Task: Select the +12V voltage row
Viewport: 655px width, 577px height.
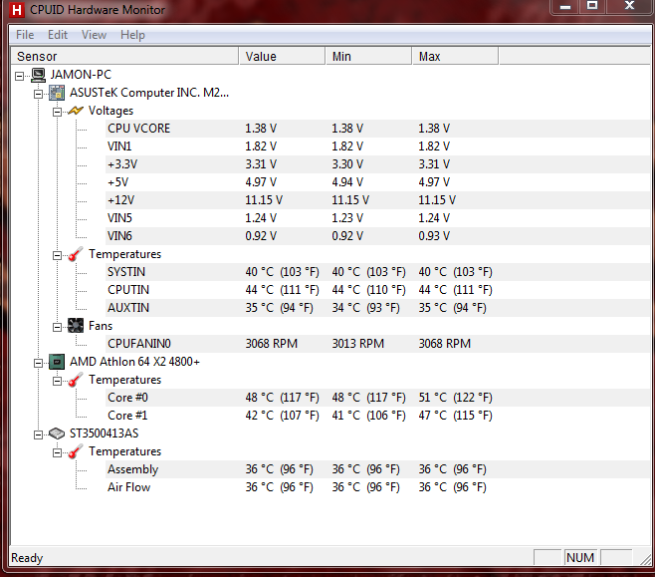Action: click(378, 200)
